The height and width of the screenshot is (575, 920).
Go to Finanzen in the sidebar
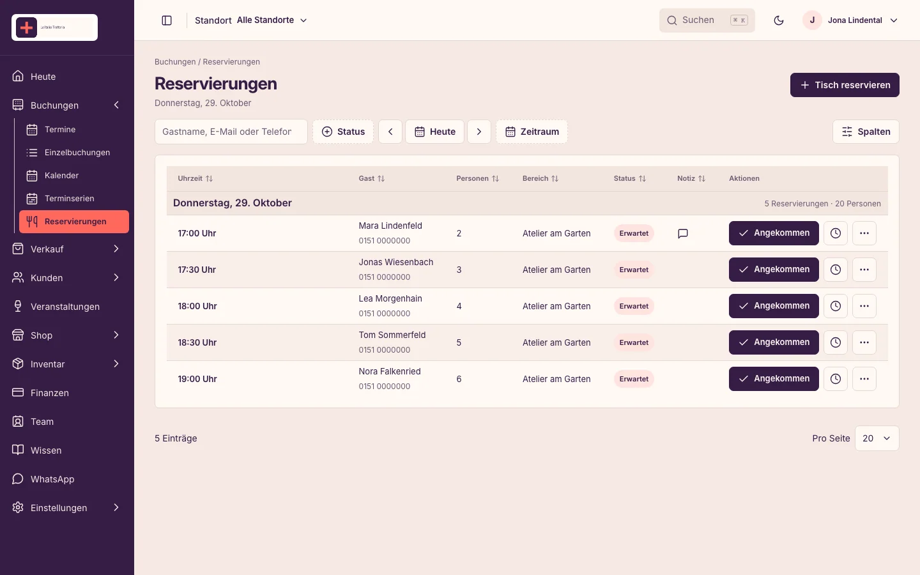pyautogui.click(x=67, y=393)
